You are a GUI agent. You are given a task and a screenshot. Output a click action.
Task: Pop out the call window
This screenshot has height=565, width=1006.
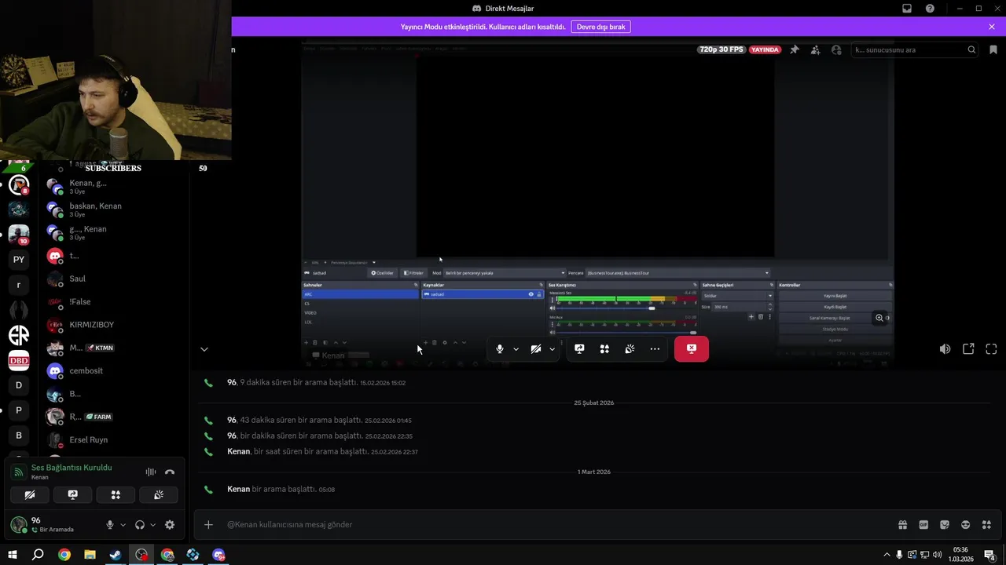[968, 349]
